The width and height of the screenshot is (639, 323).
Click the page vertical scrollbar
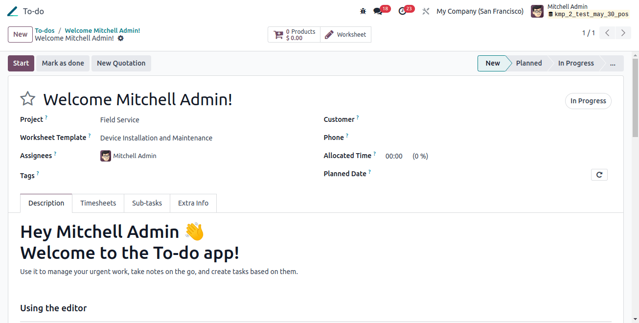coord(635,98)
